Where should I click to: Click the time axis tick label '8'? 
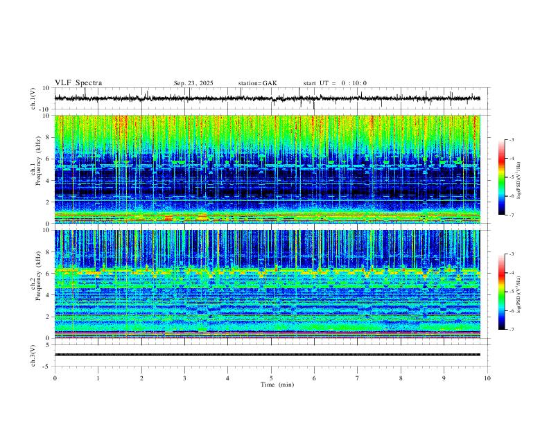(401, 378)
